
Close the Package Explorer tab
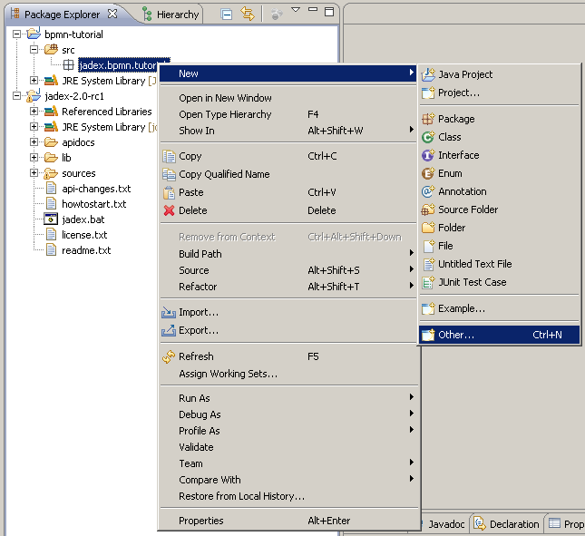coord(112,14)
